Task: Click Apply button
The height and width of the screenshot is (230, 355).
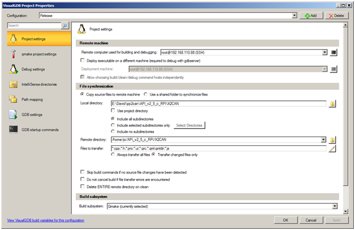Action: 337,220
